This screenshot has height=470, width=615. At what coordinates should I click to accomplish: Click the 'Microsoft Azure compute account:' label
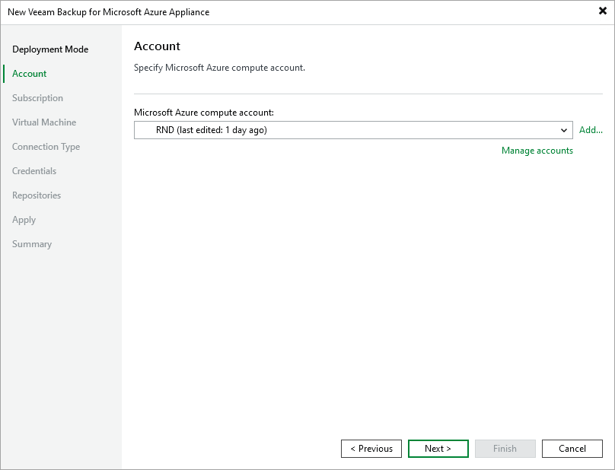(x=204, y=113)
